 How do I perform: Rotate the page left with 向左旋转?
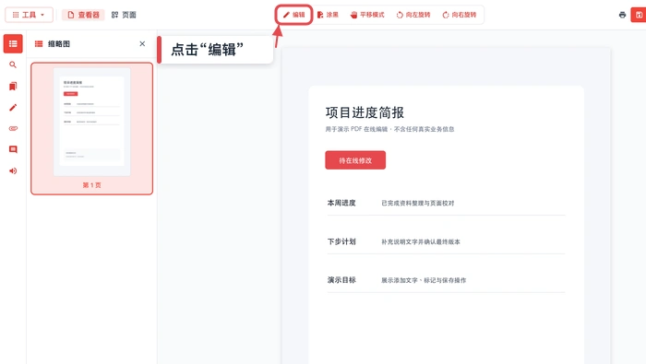[x=413, y=15]
